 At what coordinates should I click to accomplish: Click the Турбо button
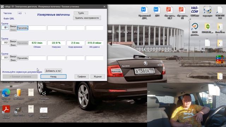click(x=81, y=13)
